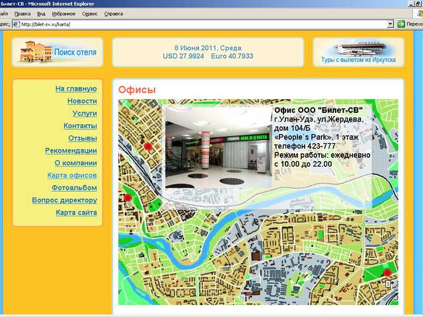Minimize the Internet Explorer window
The height and width of the screenshot is (317, 423).
pyautogui.click(x=411, y=3)
